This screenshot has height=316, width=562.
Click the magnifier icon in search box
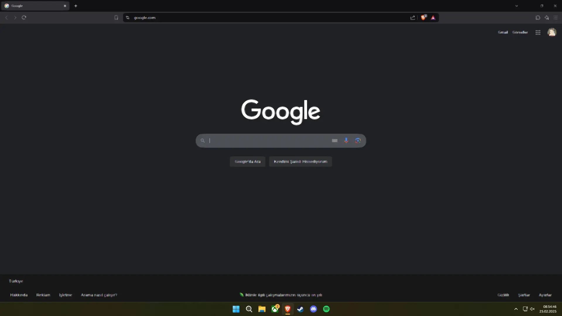[203, 141]
